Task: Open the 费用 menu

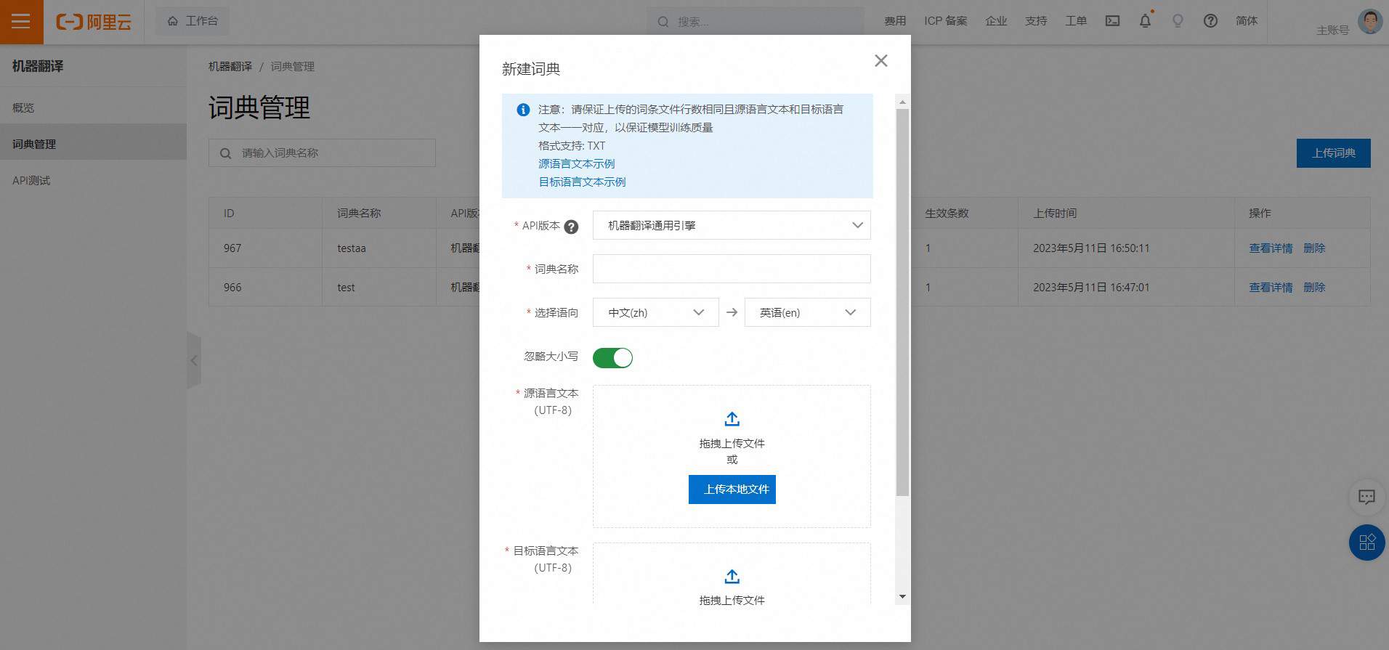Action: coord(895,21)
